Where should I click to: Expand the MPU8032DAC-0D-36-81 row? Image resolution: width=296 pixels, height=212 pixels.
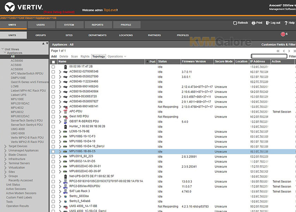(60, 166)
